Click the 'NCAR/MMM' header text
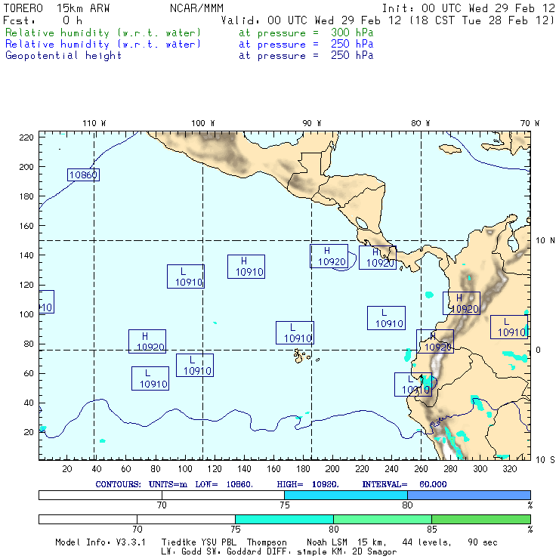Screen dimensions: 559x559 [x=196, y=8]
